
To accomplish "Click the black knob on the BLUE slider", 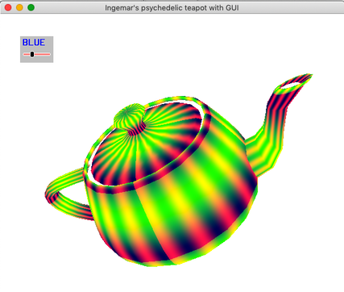I will (x=32, y=54).
